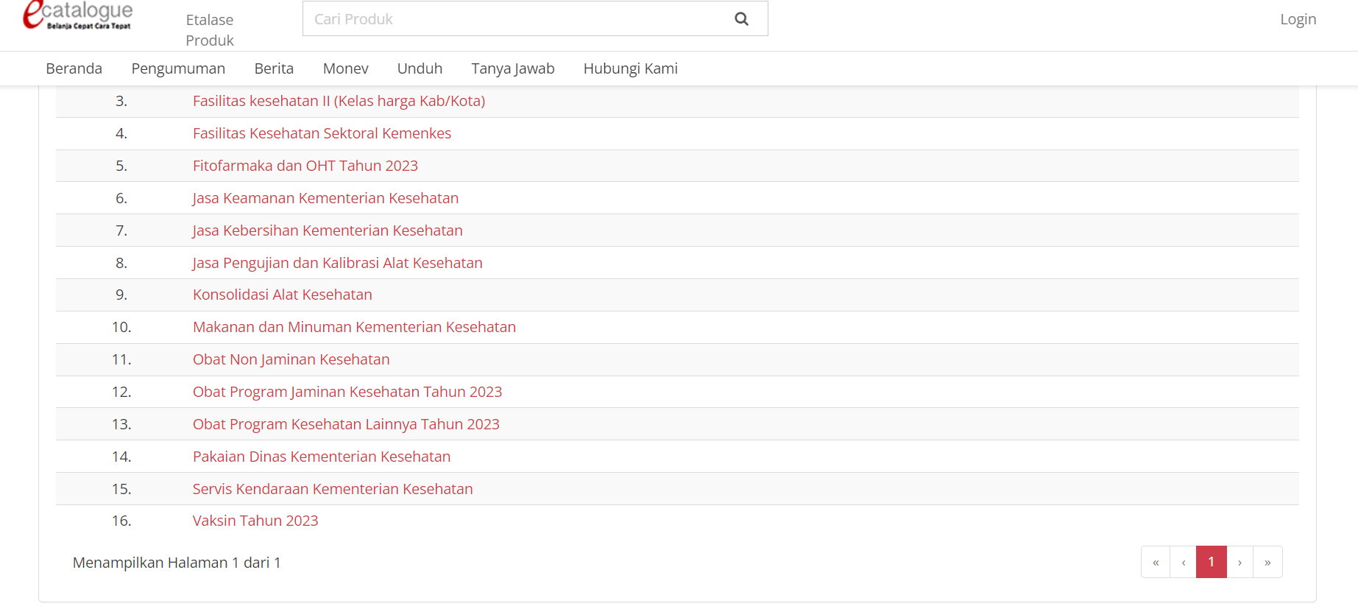Viewport: 1358px width, 609px height.
Task: Open Makanan dan Minuman Kementerian Kesehatan
Action: point(354,327)
